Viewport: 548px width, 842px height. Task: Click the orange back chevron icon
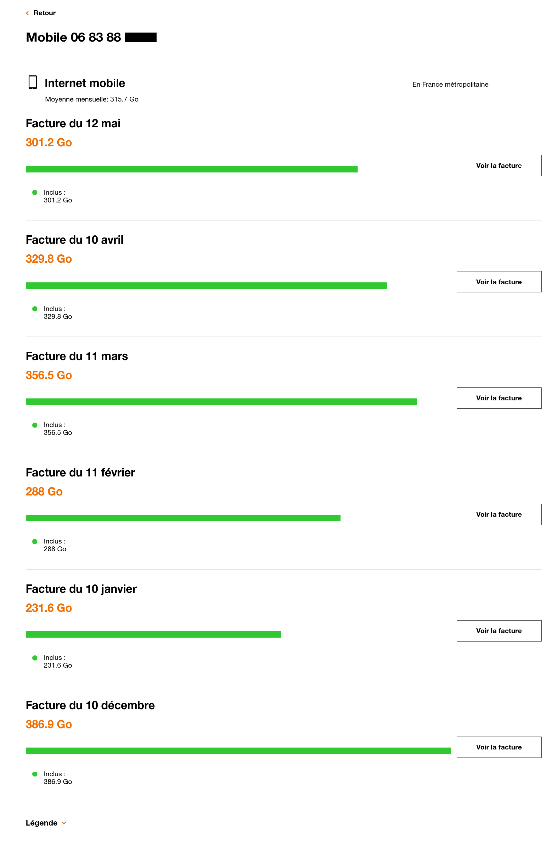[27, 13]
